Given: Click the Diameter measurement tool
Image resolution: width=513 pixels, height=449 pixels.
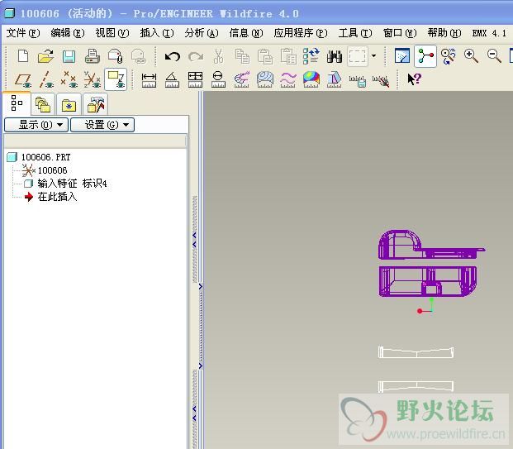Looking at the screenshot, I should 218,79.
